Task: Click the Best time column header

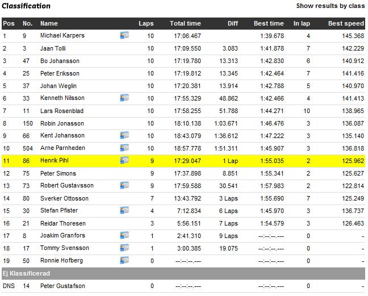Action: [x=269, y=23]
